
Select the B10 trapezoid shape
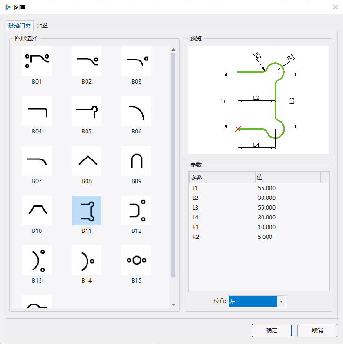37,211
